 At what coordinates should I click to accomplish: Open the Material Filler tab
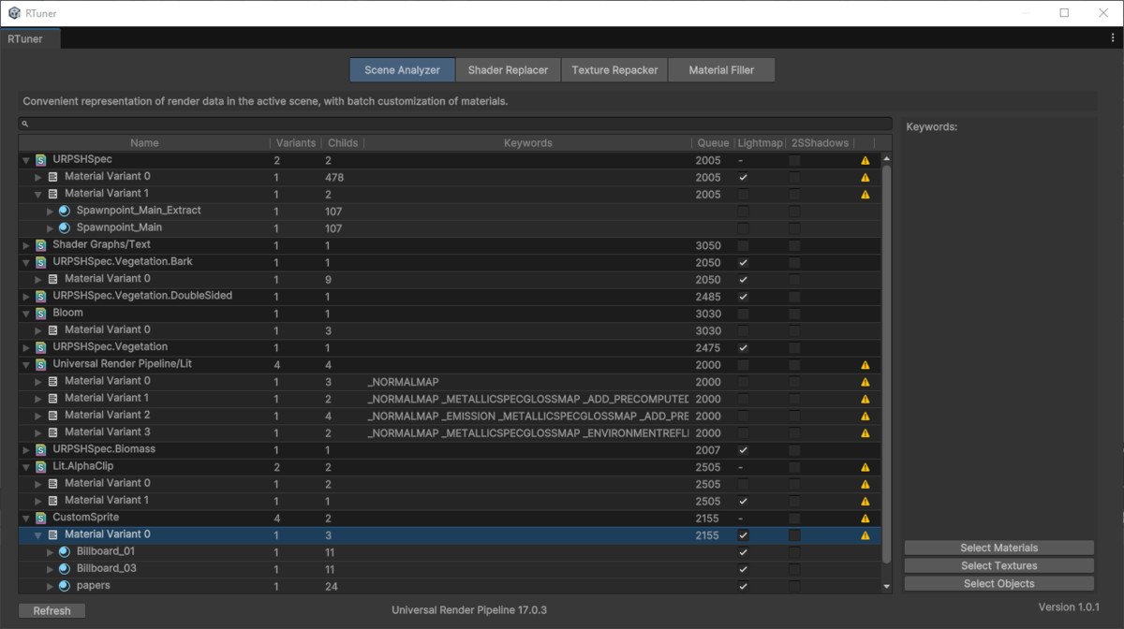tap(721, 69)
